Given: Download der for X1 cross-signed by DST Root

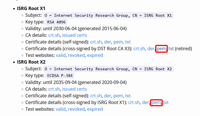Looking at the screenshot, I should [x=151, y=49].
